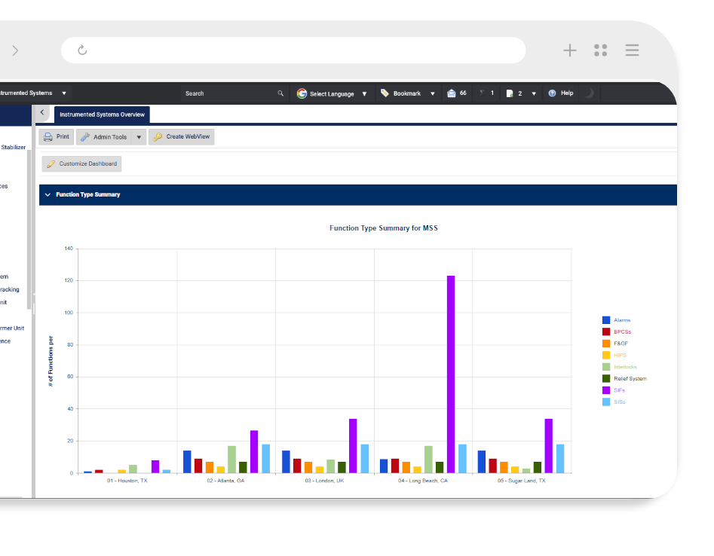Viewport: 714px width, 556px height.
Task: Open the browser hamburger menu
Action: click(632, 50)
